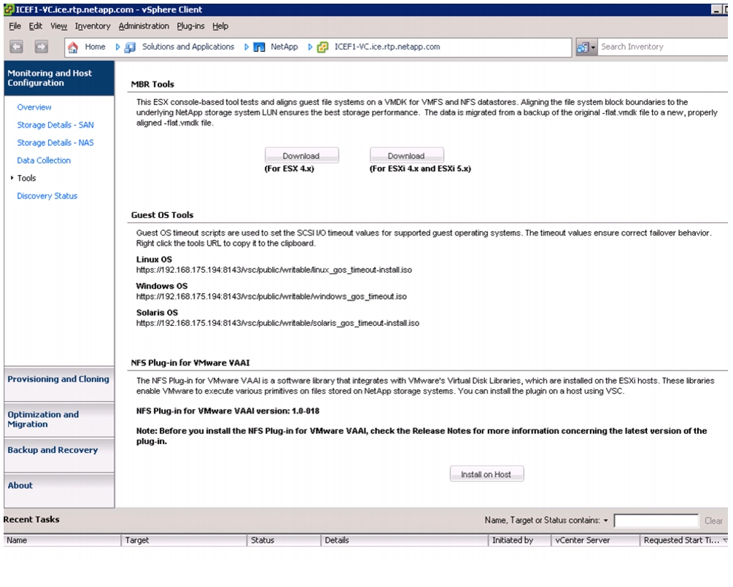Click the Solutions and Applications breadcrumb label
The image size is (733, 587).
coord(188,47)
